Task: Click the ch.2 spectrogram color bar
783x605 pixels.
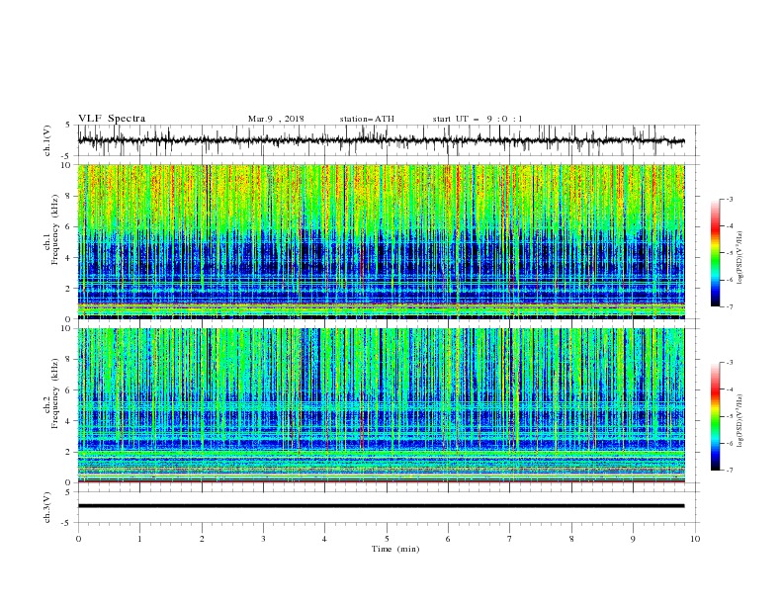Action: point(715,416)
